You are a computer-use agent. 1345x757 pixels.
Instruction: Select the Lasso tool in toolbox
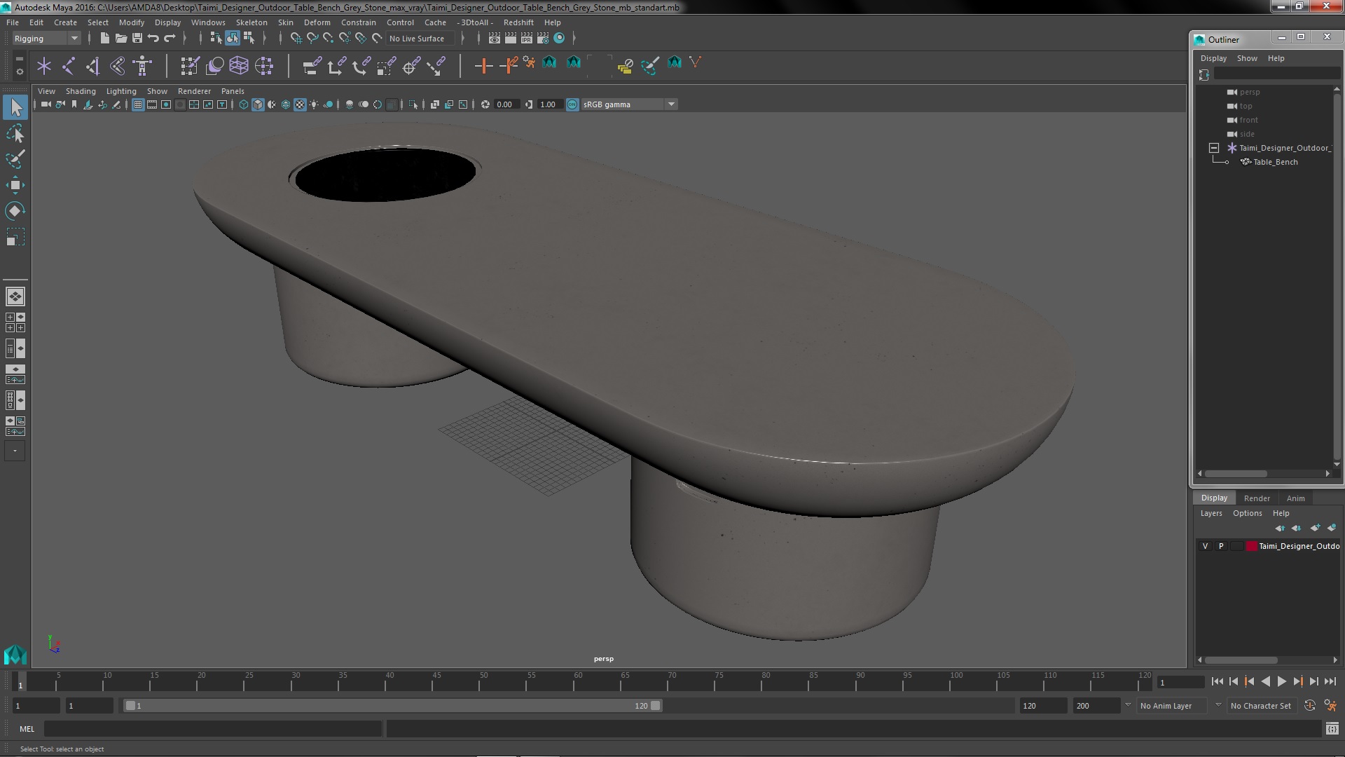point(15,133)
